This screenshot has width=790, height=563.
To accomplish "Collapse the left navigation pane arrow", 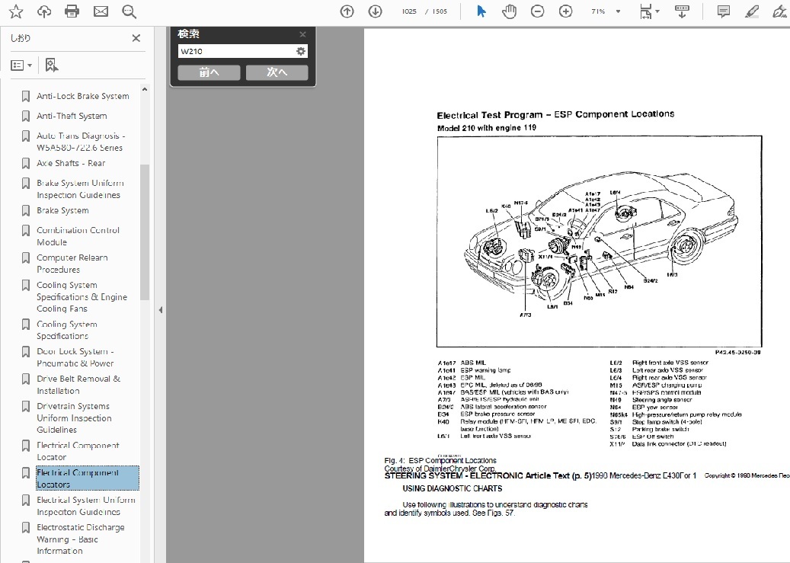I will point(160,310).
